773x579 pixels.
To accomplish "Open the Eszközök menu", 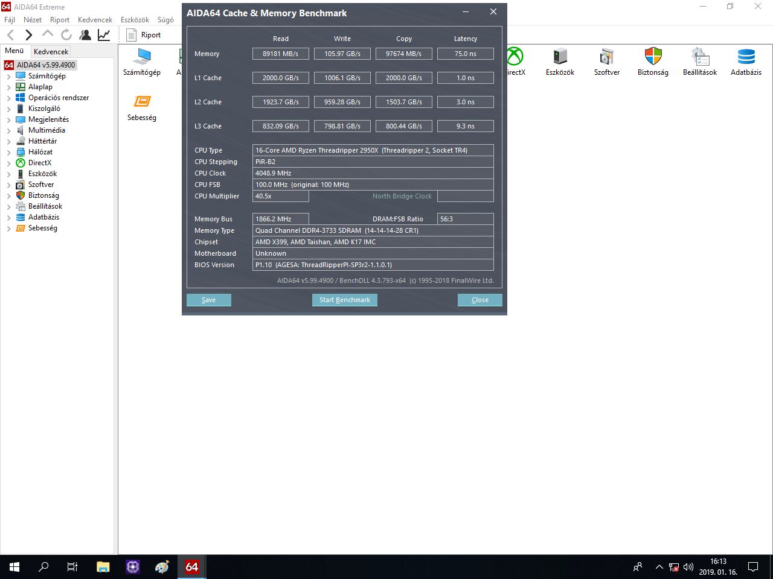I will coord(135,20).
